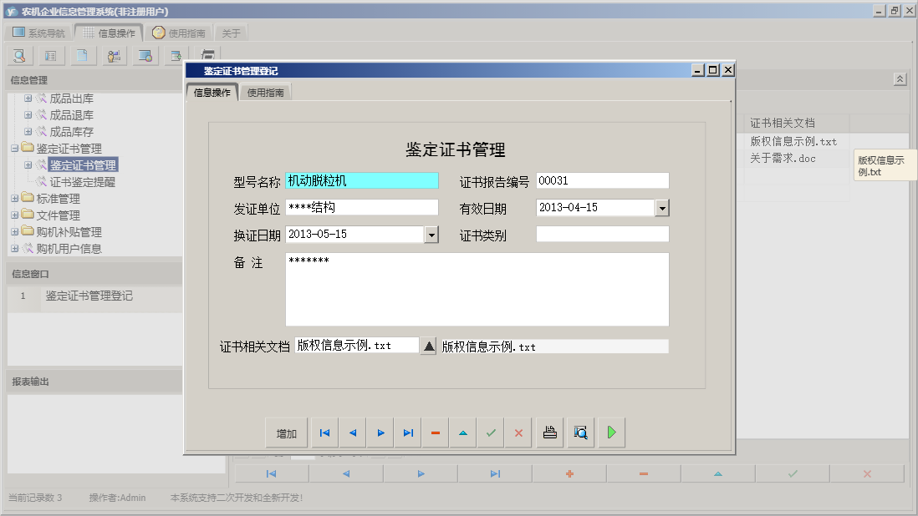The width and height of the screenshot is (918, 516).
Task: Expand the 成品退库 tree node
Action: click(28, 115)
